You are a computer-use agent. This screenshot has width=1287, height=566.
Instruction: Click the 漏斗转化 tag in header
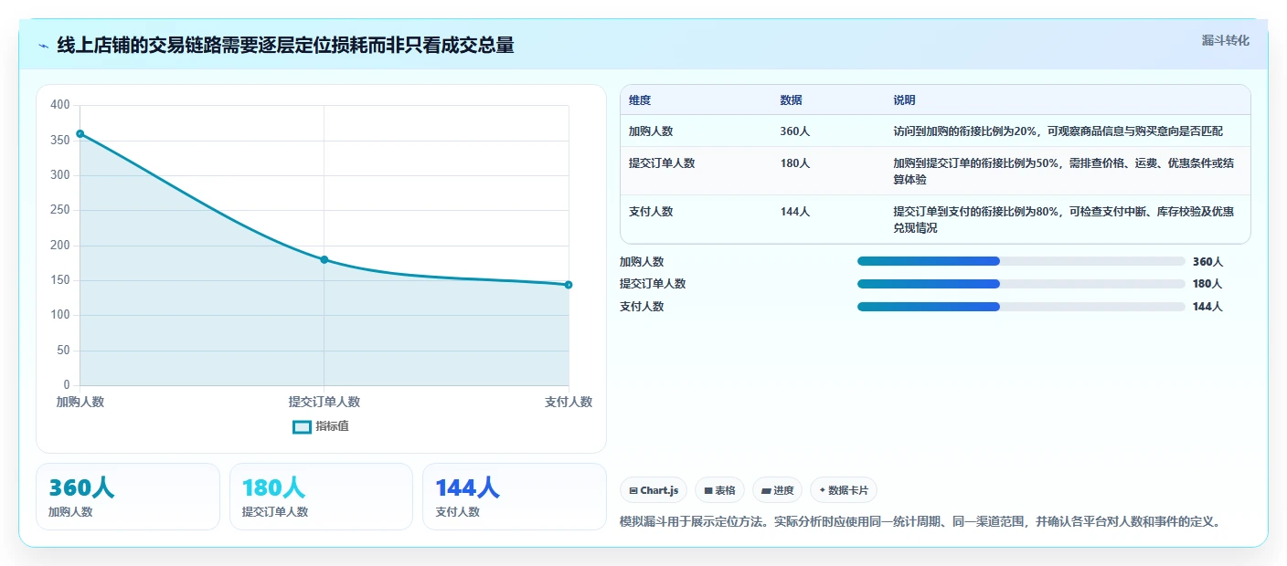coord(1225,40)
